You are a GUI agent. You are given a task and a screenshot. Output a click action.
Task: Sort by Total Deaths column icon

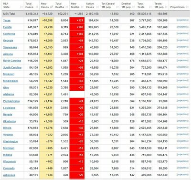67,7
